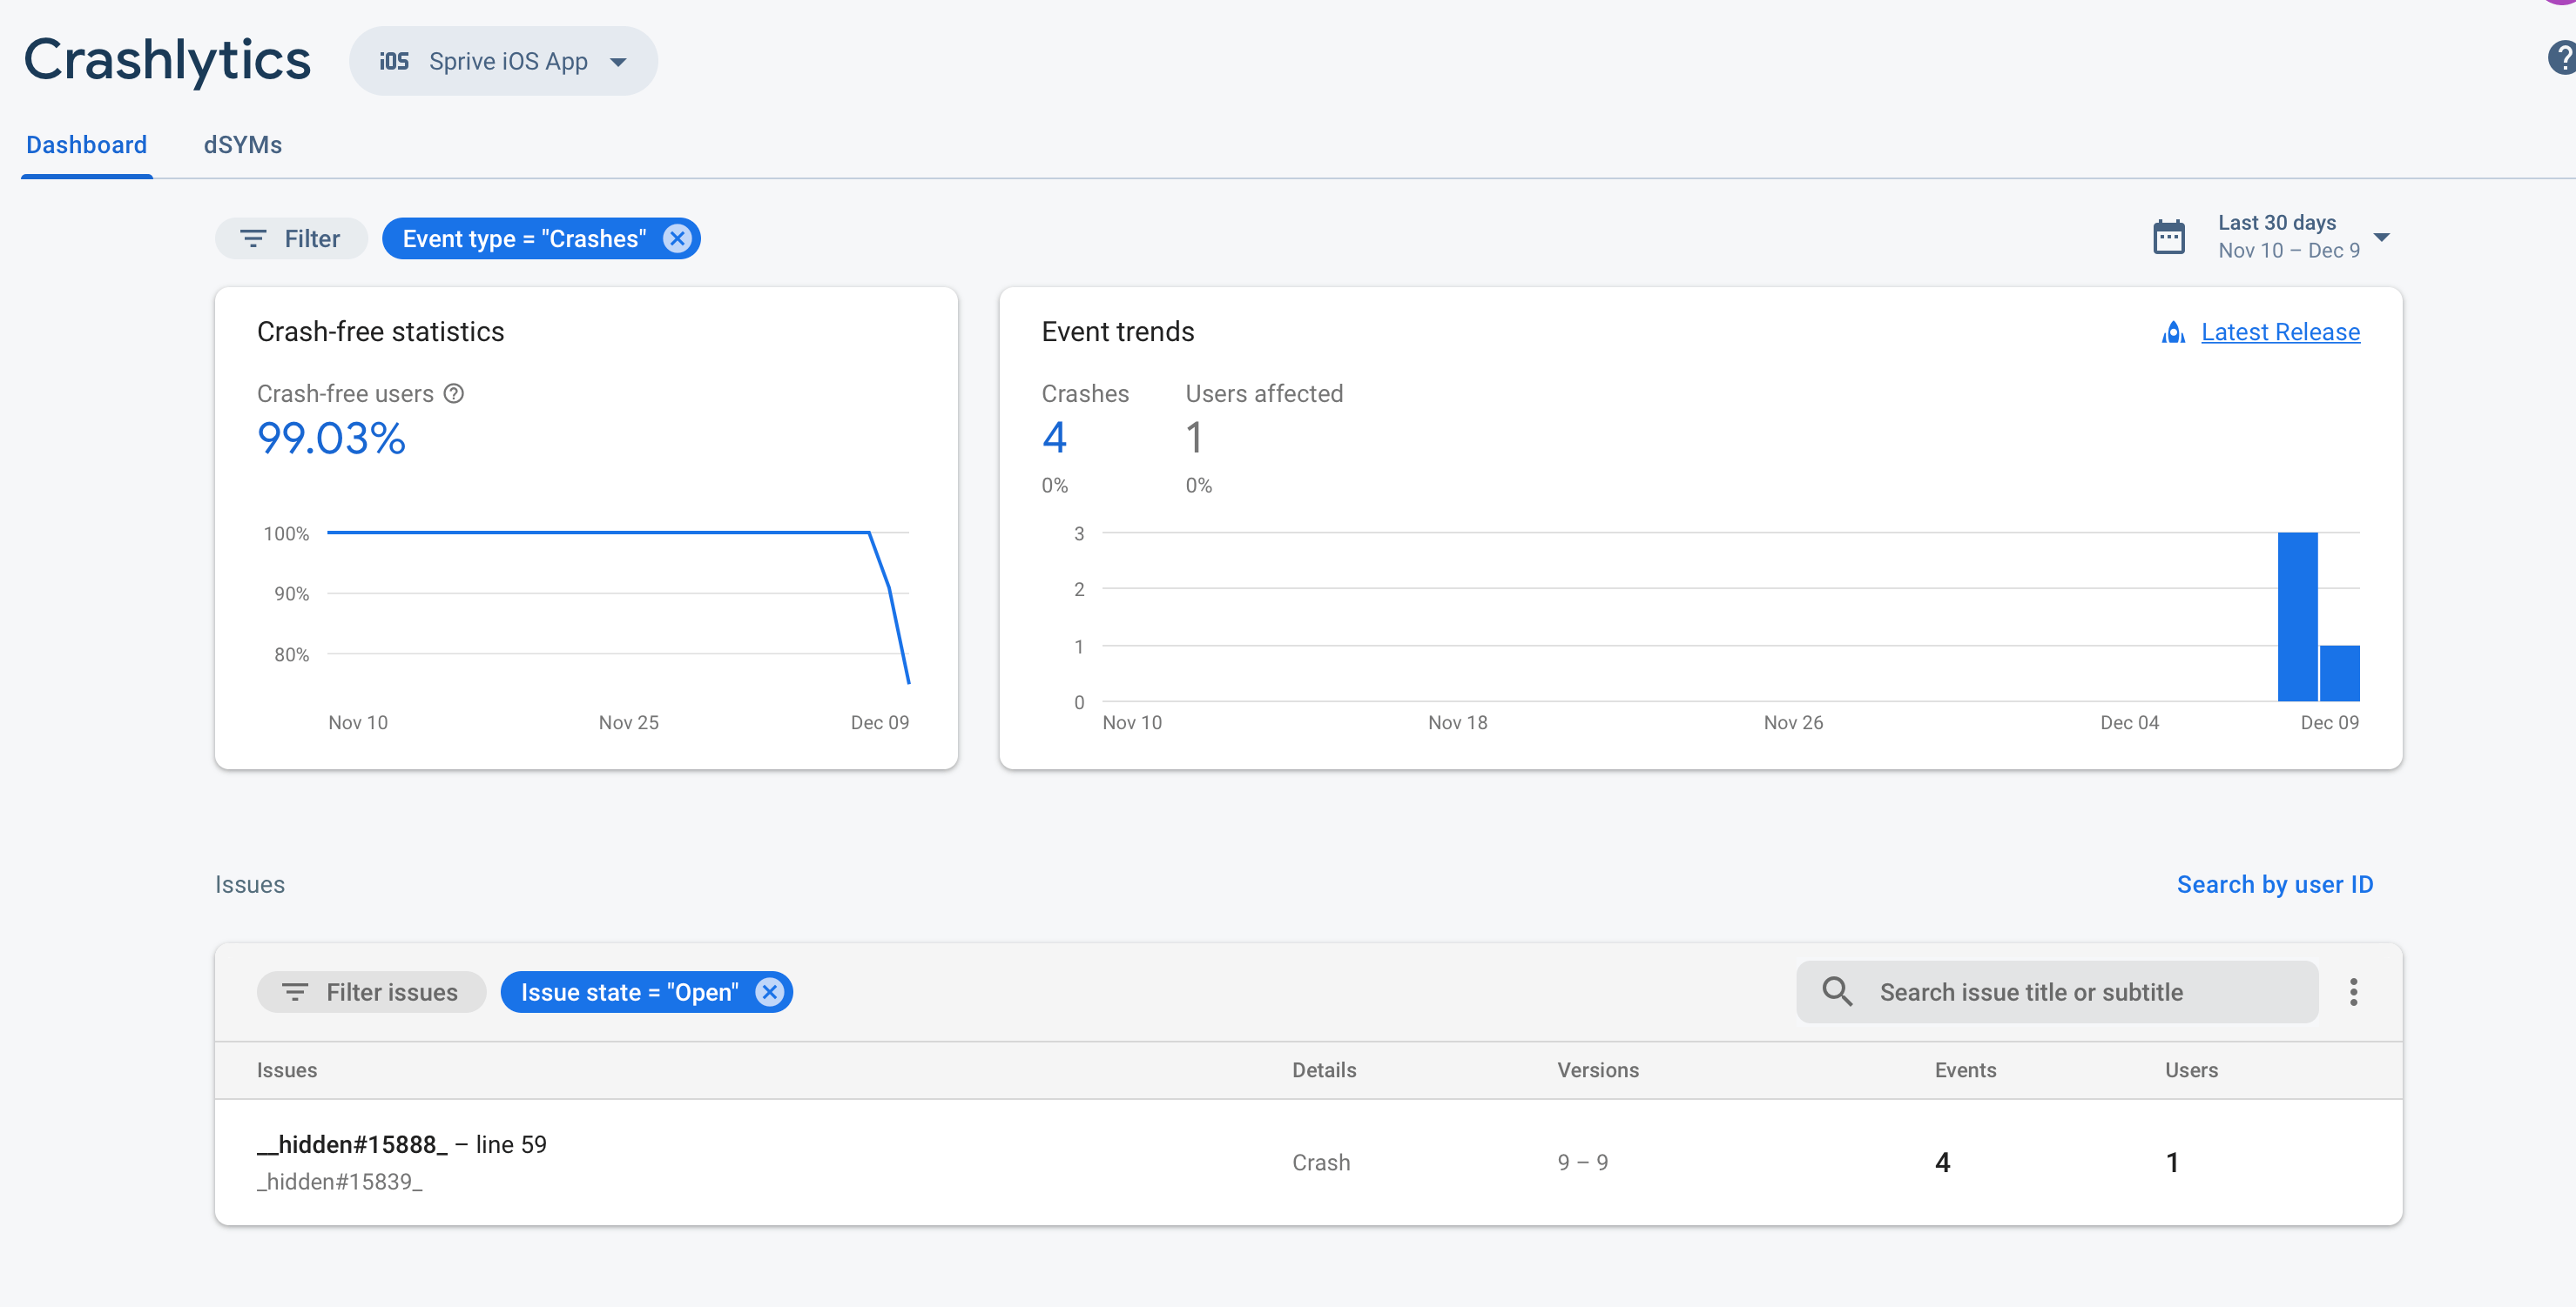Click the issue row Users value 1
Viewport: 2576px width, 1307px height.
(2172, 1162)
